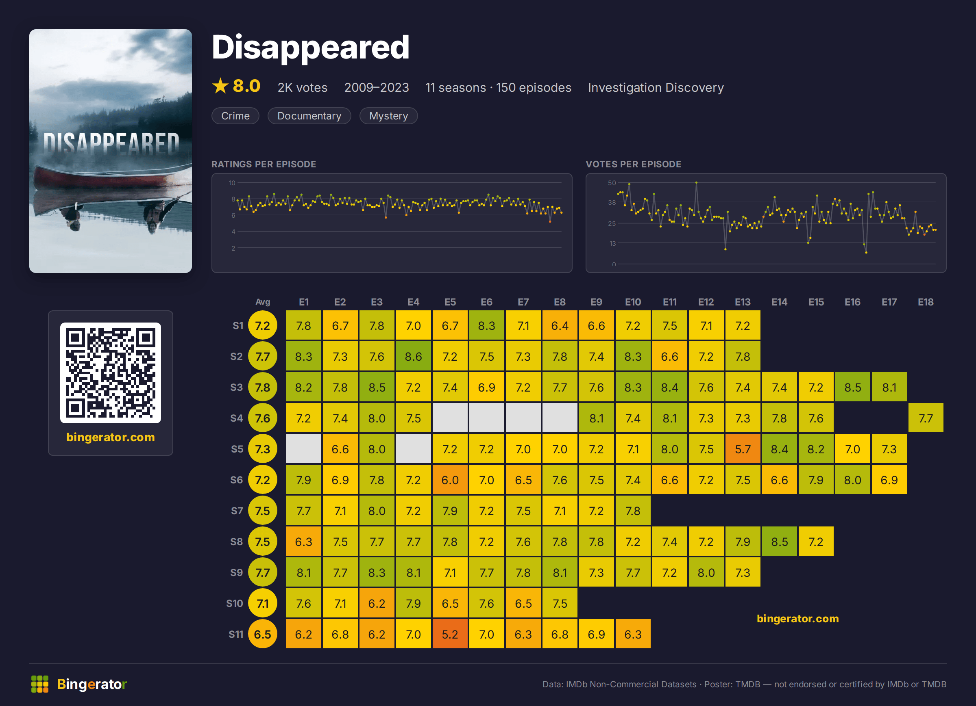Select the Documentary genre tag
Image resolution: width=976 pixels, height=706 pixels.
(309, 116)
